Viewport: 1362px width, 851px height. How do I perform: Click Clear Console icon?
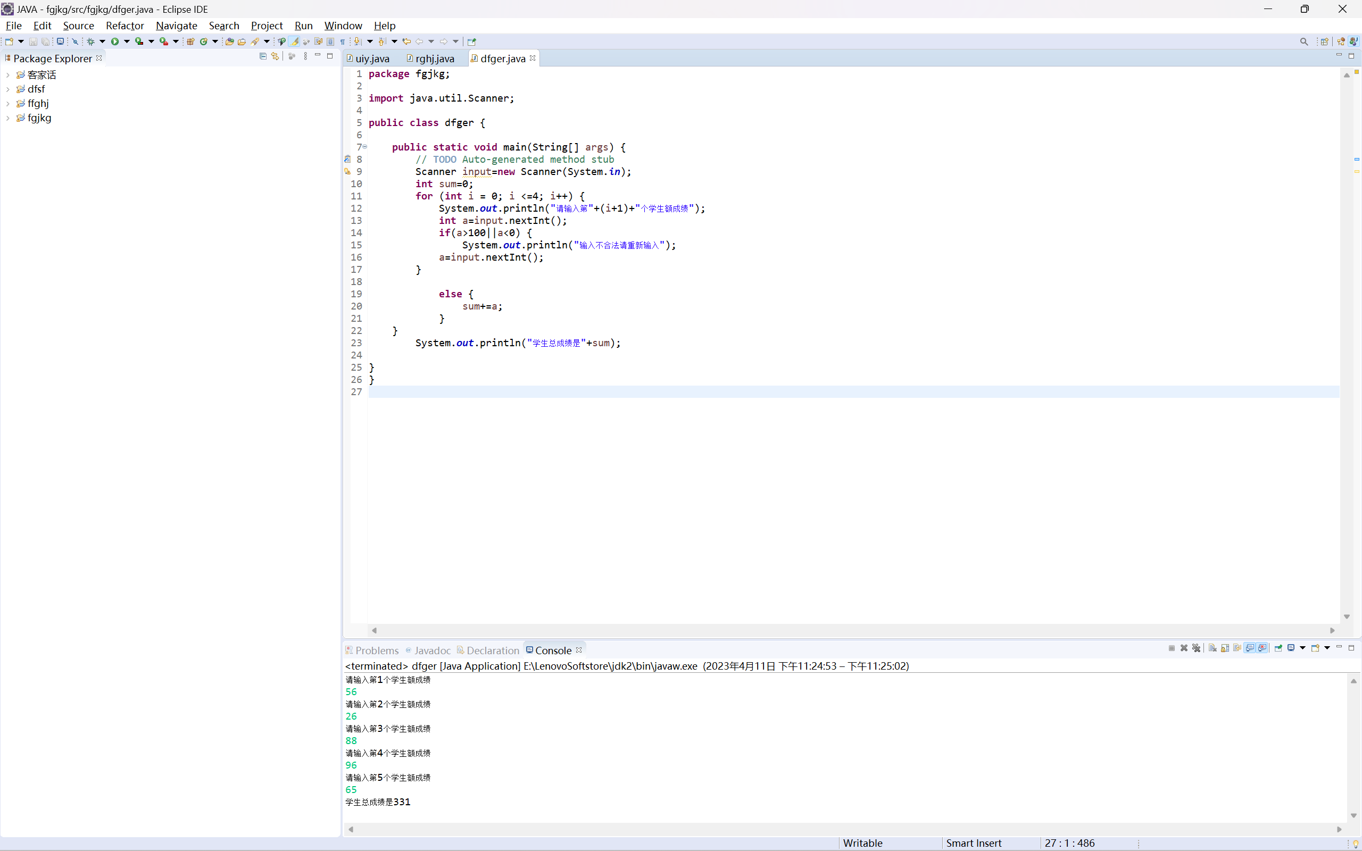click(1212, 648)
